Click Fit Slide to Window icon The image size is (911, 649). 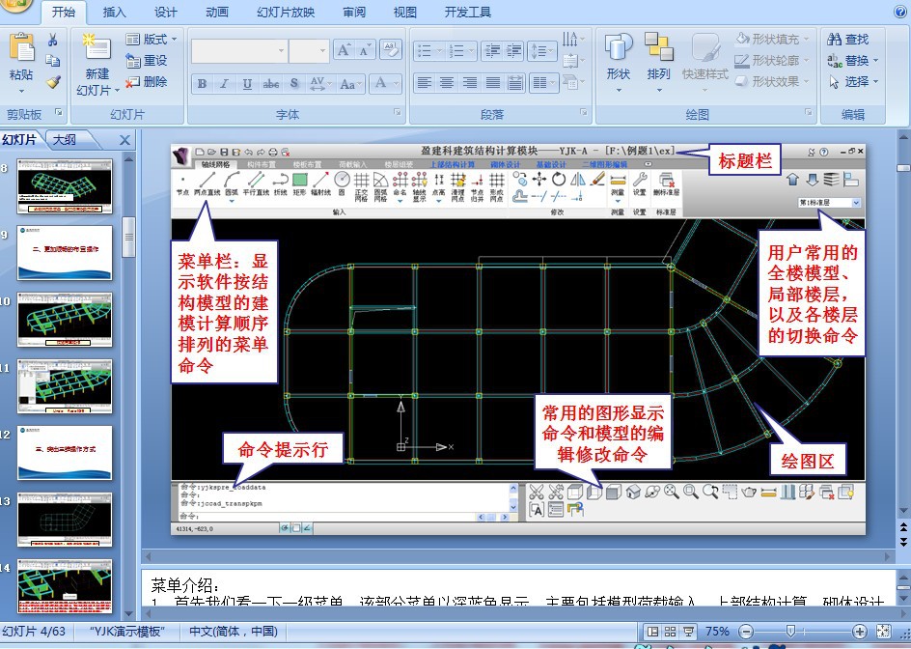click(x=883, y=632)
